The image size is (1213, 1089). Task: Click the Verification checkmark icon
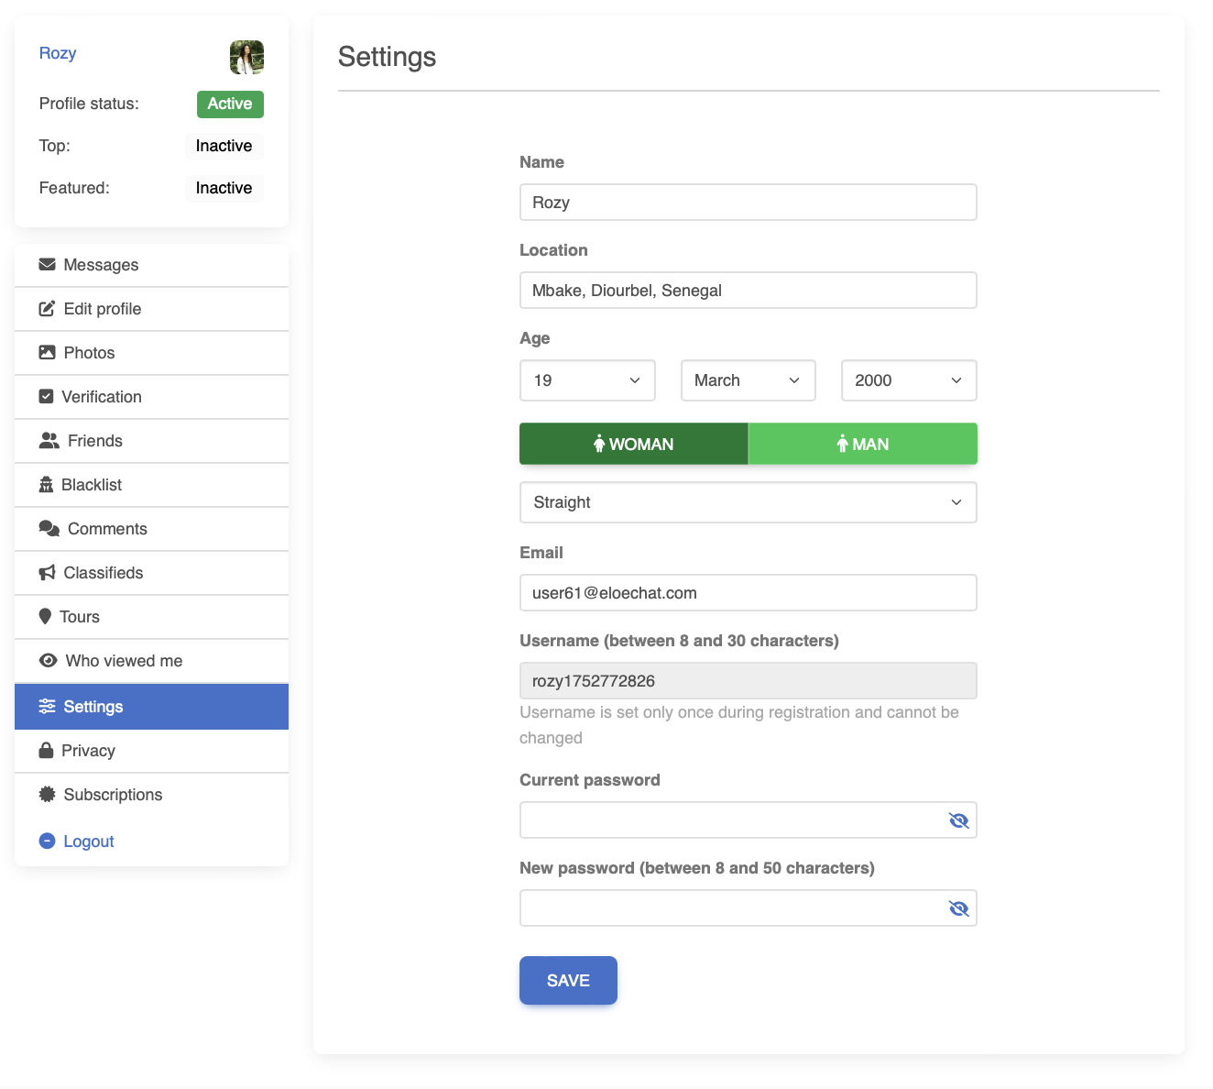46,397
